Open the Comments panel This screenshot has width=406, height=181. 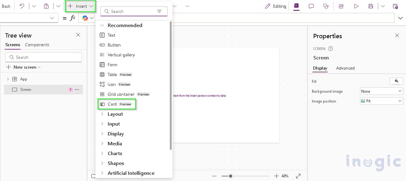point(311,6)
